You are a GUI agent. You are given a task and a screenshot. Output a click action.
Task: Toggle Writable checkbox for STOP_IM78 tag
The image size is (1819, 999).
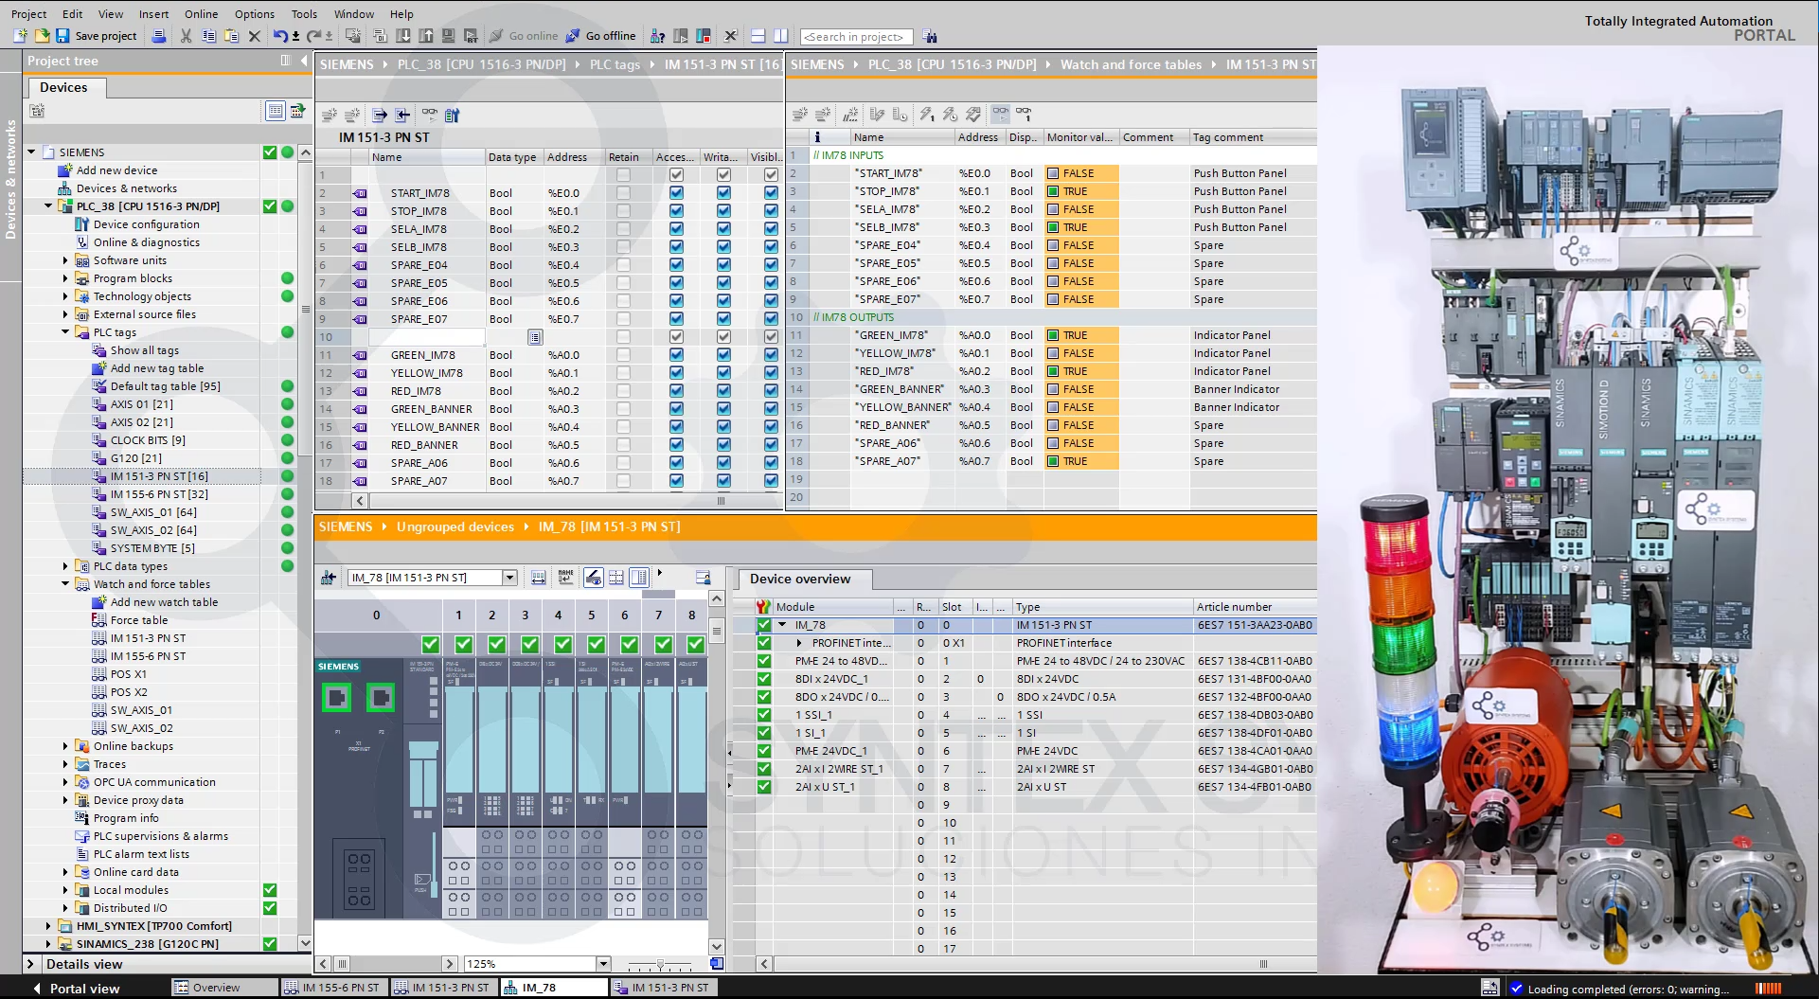[x=723, y=210]
